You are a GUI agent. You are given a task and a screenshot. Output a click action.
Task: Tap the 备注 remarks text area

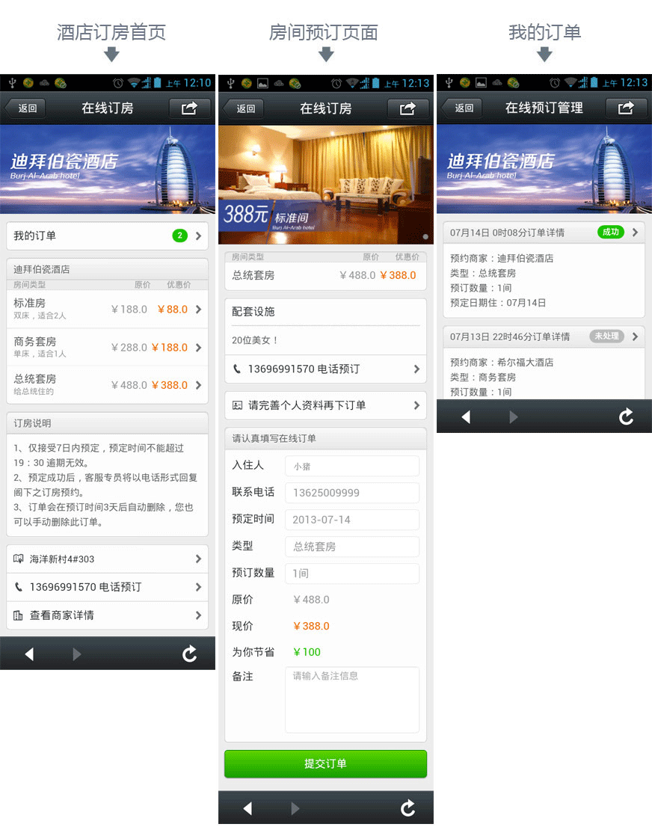tap(351, 699)
